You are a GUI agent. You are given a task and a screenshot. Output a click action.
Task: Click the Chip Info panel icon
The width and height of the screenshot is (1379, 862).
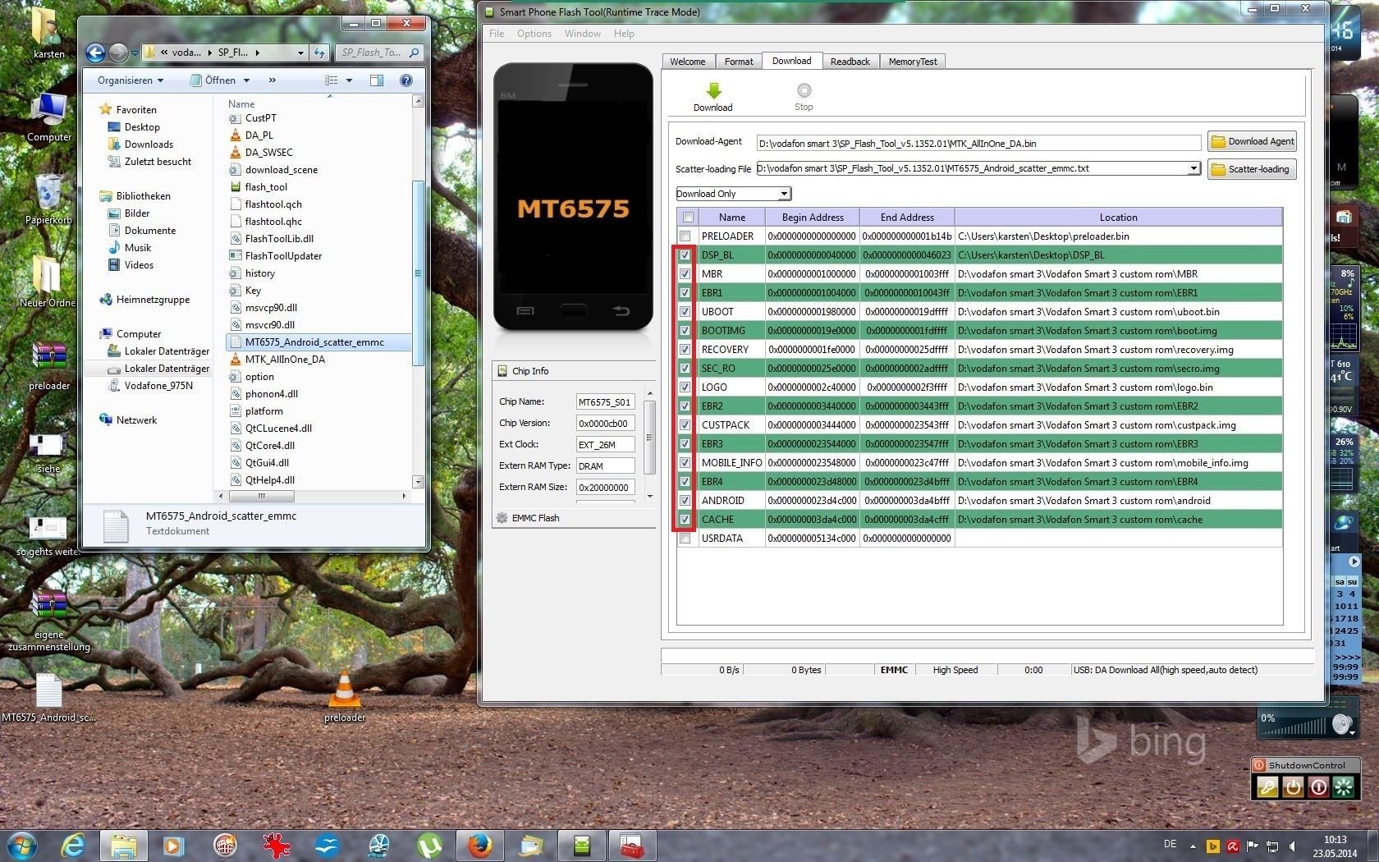tap(502, 371)
